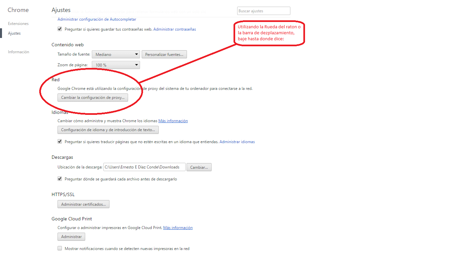Open Más información link under Idiomas
Screen dimensions: 473x255
[x=173, y=121]
